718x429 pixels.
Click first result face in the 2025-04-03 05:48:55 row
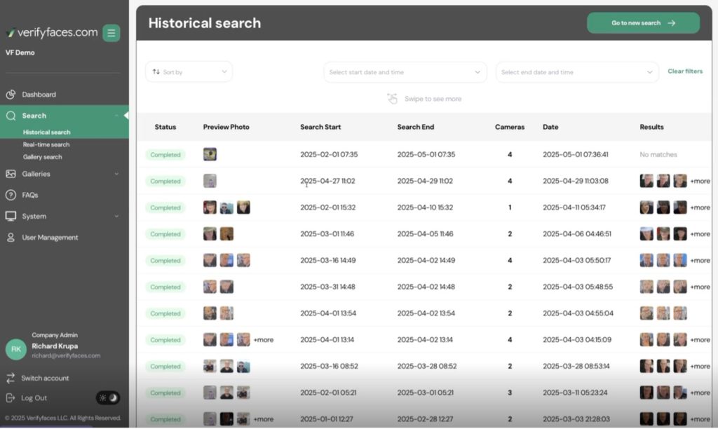(646, 287)
